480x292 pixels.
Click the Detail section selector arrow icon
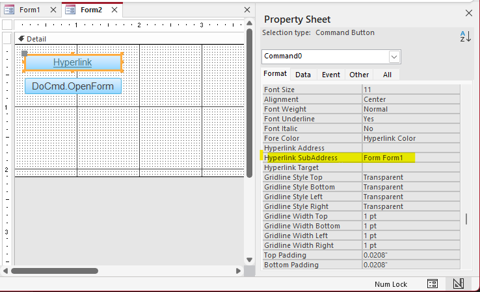21,39
